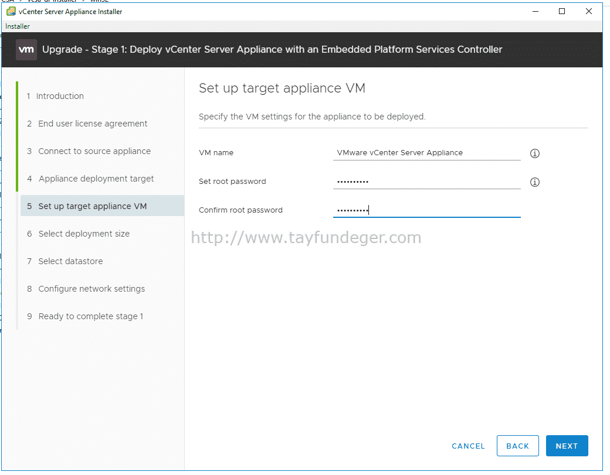The width and height of the screenshot is (610, 475).
Task: Click the vCenter installer title bar icon
Action: point(11,12)
